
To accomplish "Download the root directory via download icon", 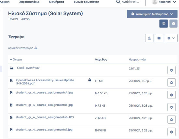I will pyautogui.click(x=36, y=48).
